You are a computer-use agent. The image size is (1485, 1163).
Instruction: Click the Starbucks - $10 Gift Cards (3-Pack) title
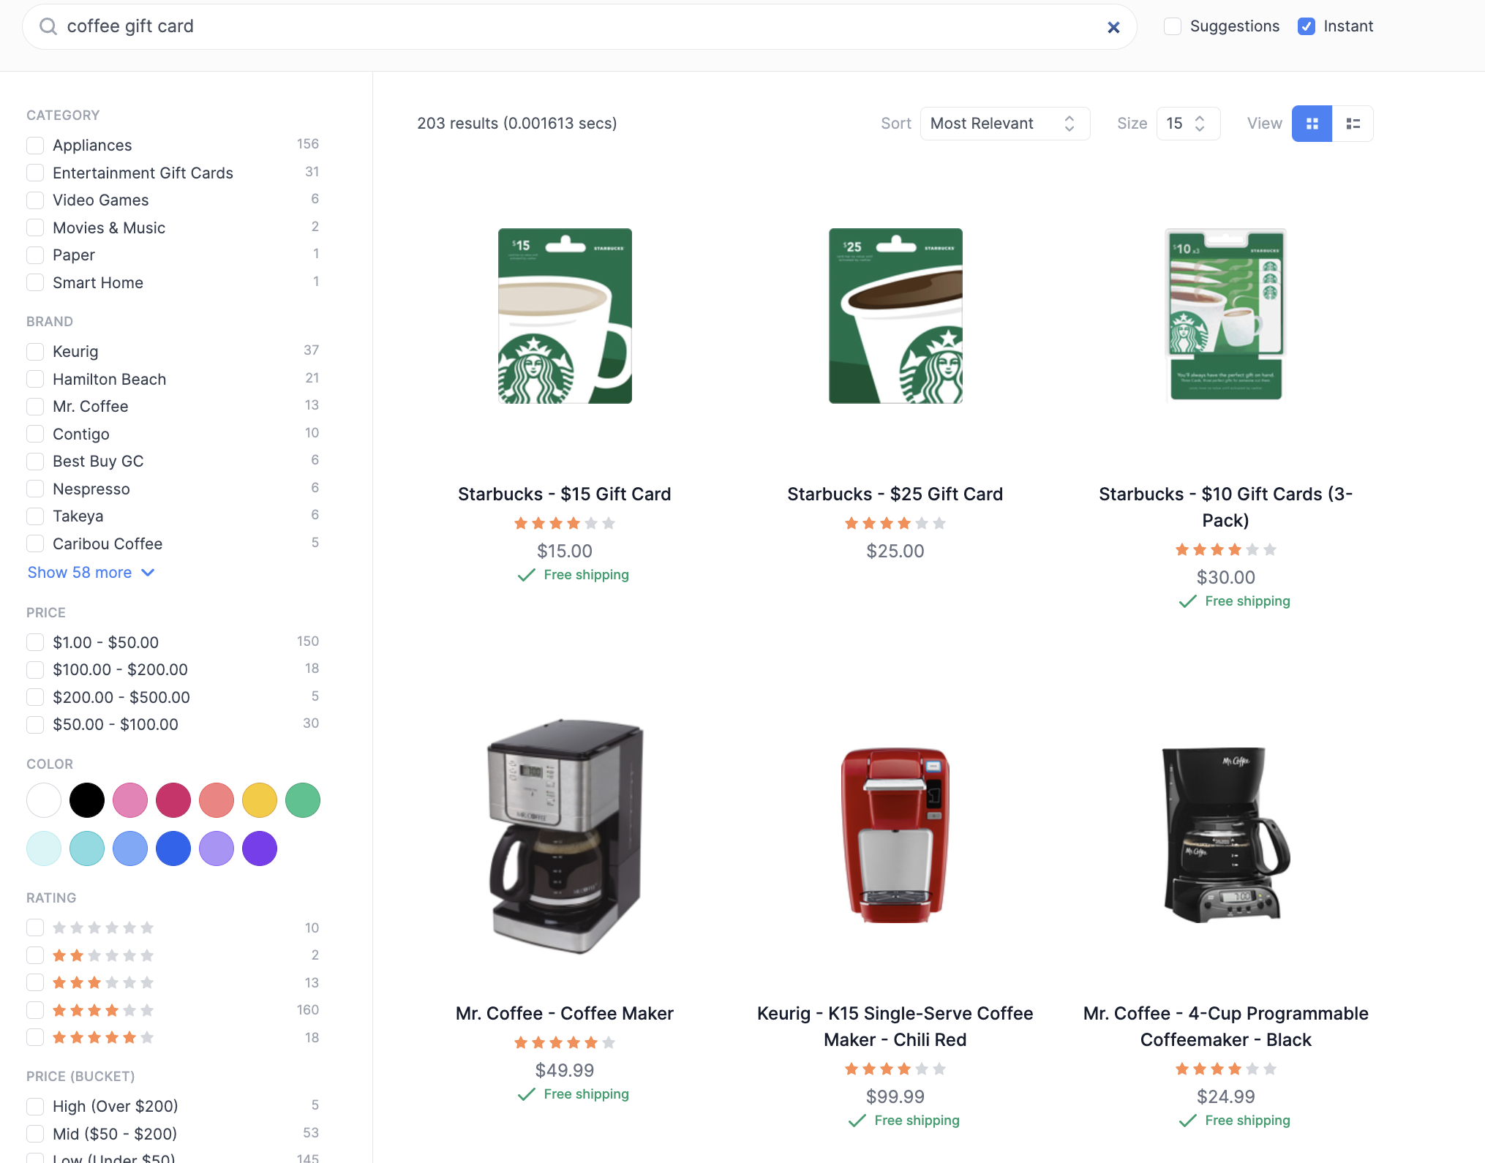(x=1226, y=508)
